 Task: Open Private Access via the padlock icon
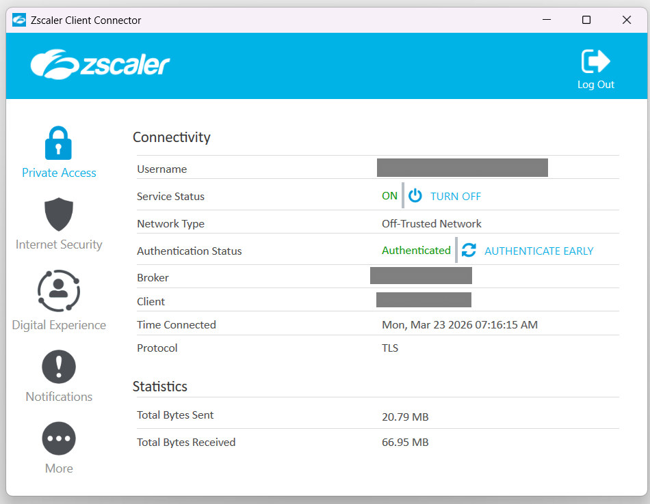[x=58, y=143]
